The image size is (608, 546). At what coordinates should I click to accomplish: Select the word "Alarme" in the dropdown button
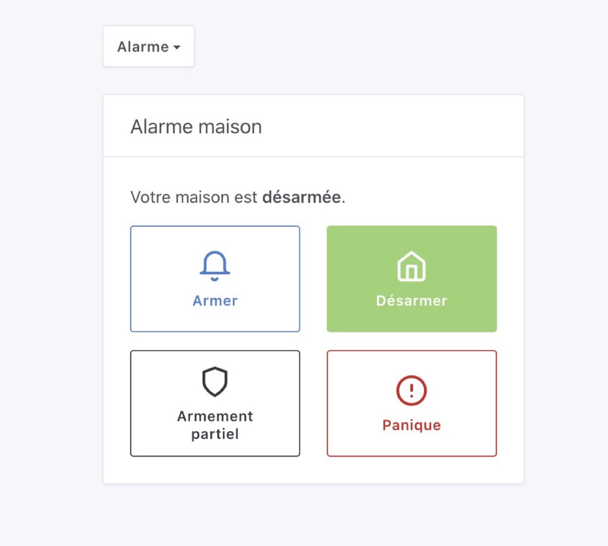tap(143, 47)
